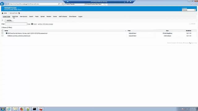Click the video file icon of the mp4 row
Image resolution: width=198 pixels, height=111 pixels.
[6, 33]
